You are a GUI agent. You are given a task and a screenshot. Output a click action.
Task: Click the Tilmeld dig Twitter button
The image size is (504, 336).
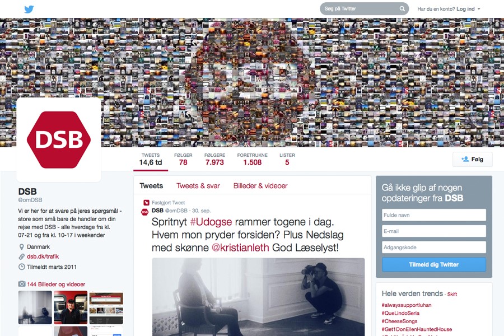434,265
